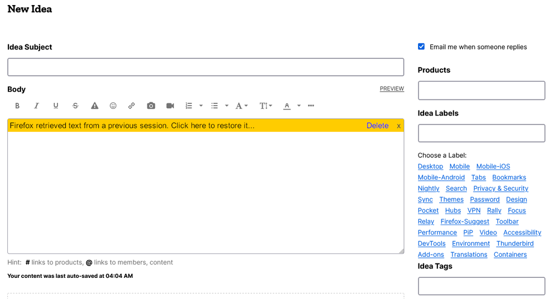Expand more toolbar options ellipsis
Viewport: 556px width, 299px height.
[311, 106]
